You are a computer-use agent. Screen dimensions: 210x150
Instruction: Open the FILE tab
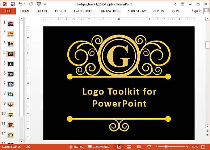[x=8, y=11]
